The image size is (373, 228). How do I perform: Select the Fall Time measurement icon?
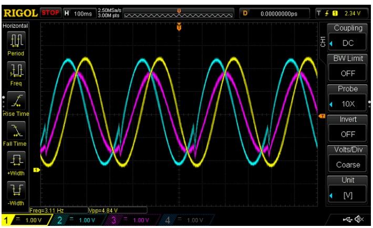(x=15, y=131)
